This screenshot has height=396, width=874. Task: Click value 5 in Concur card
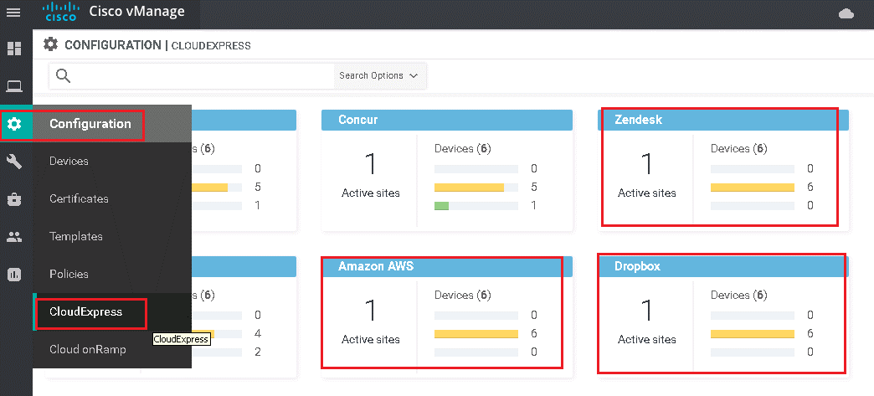tap(534, 187)
